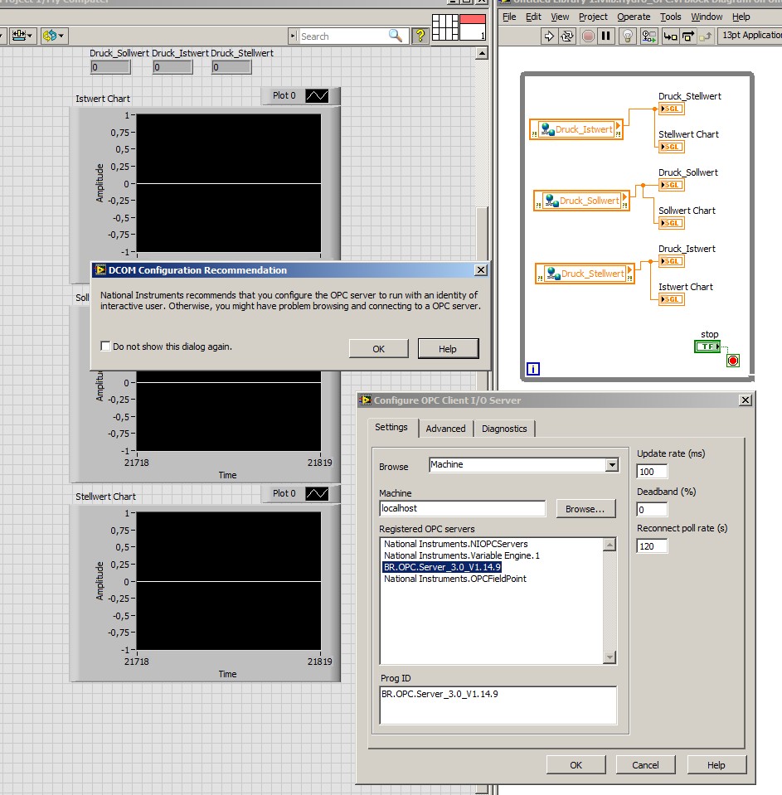Click the Run arrow in block diagram toolbar
The width and height of the screenshot is (782, 795).
tap(549, 36)
